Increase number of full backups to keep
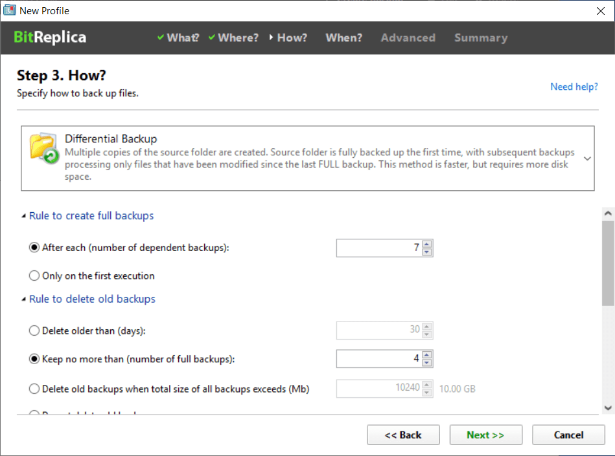The image size is (615, 456). tap(426, 354)
